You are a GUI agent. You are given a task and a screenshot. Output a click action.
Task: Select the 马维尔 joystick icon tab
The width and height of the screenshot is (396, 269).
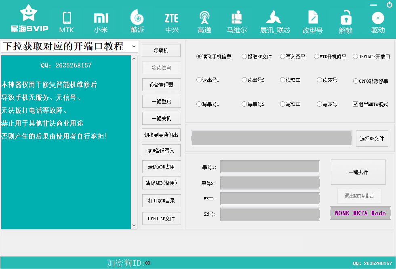click(237, 22)
